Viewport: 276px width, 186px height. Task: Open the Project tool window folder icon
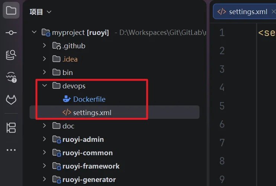tap(11, 10)
